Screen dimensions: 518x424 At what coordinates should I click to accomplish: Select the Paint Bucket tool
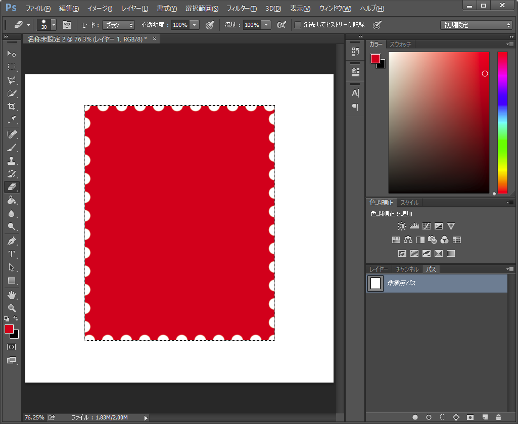pos(11,200)
